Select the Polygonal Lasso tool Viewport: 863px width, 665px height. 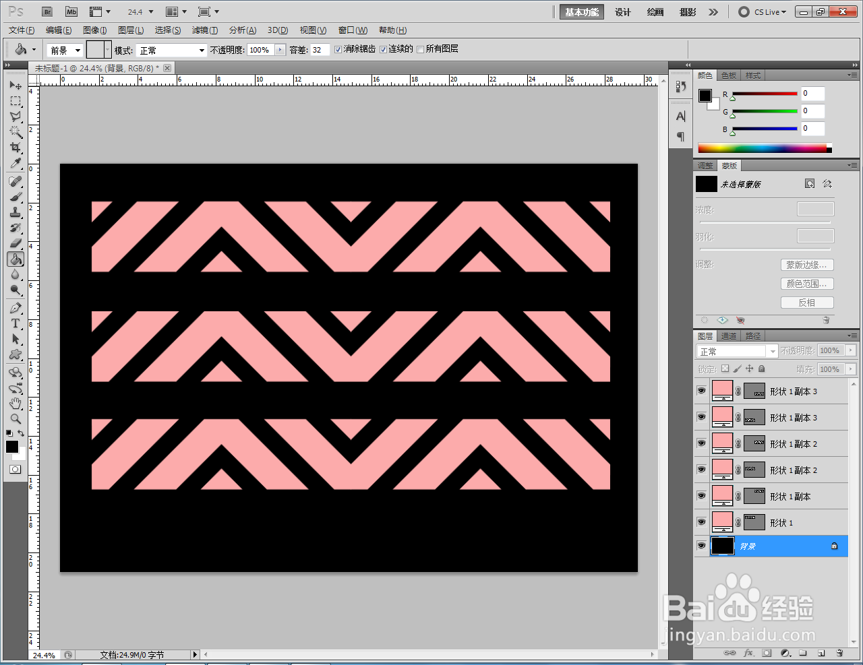pyautogui.click(x=16, y=117)
